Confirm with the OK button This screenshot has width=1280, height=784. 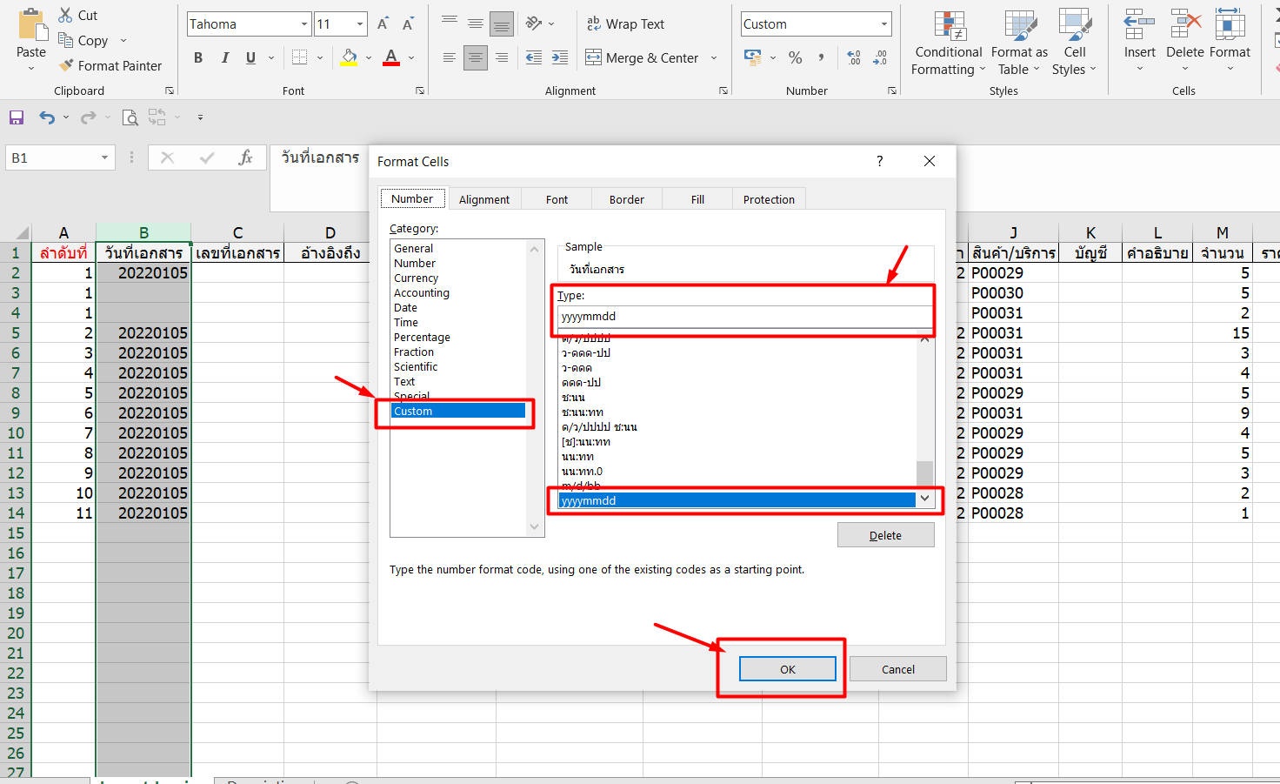tap(788, 668)
